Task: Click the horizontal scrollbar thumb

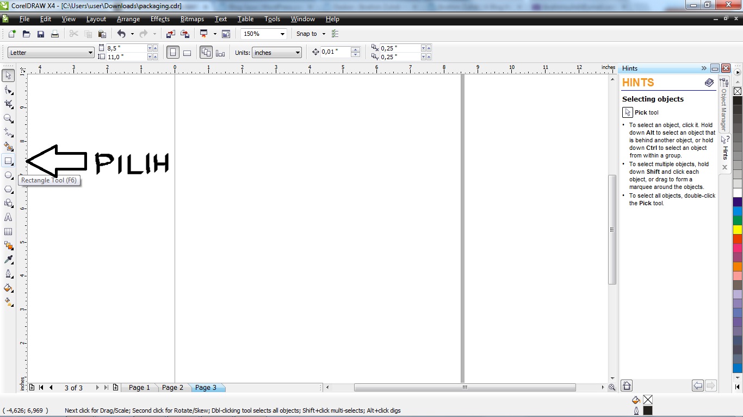Action: 465,388
